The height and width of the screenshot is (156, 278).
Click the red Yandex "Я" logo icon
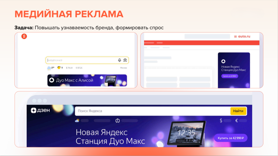[24, 36]
